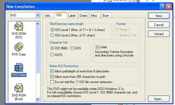Image resolution: width=175 pixels, height=105 pixels.
Task: Open the Misc tab
Action: point(95,16)
